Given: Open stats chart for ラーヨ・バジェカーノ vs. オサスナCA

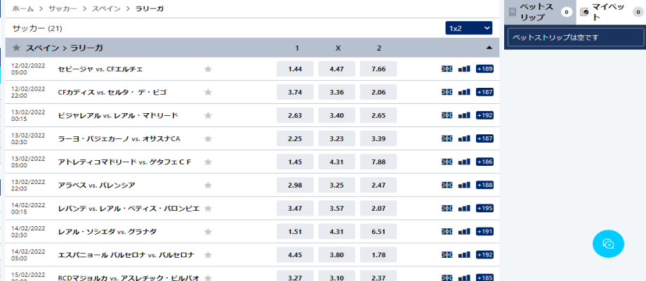Looking at the screenshot, I should (464, 138).
